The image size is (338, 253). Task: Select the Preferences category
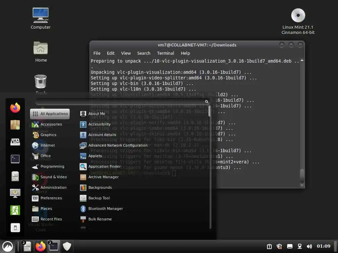coord(47,198)
